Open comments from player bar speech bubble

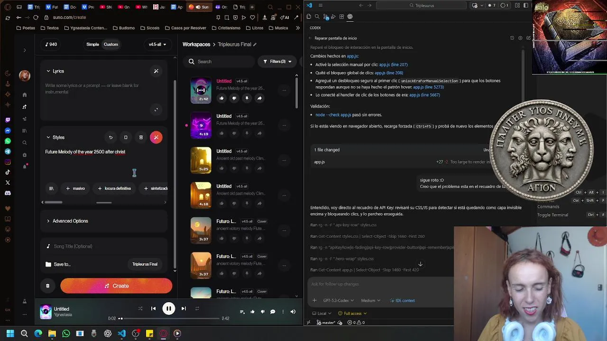(273, 312)
